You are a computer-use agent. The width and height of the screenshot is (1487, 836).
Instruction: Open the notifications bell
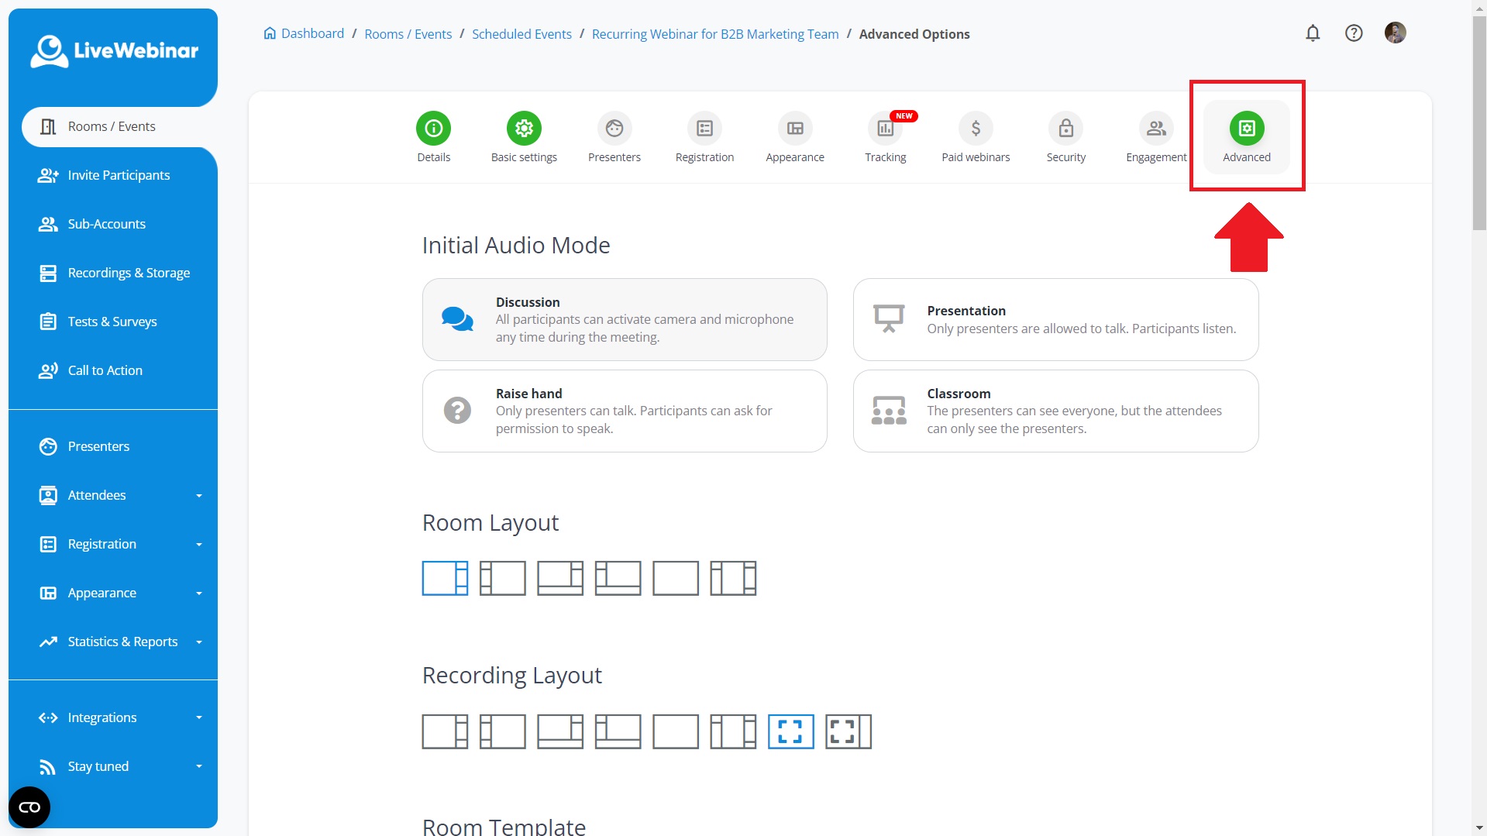pos(1313,33)
